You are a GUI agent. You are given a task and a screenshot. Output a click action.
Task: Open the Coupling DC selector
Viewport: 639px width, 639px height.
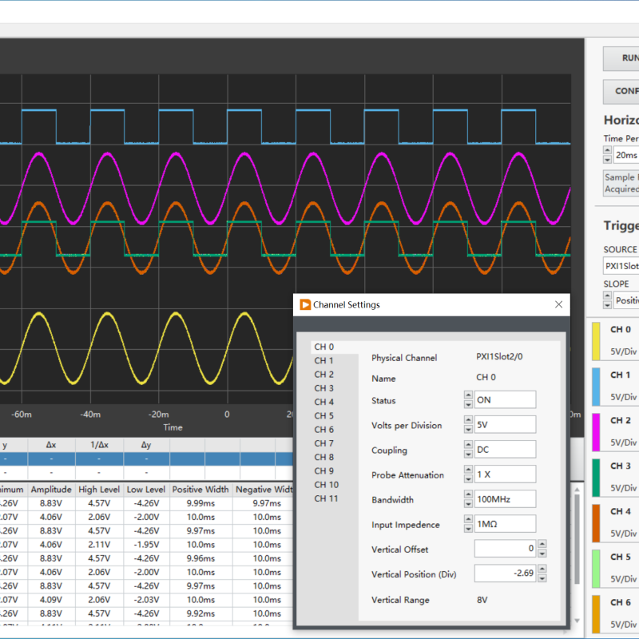(x=505, y=450)
